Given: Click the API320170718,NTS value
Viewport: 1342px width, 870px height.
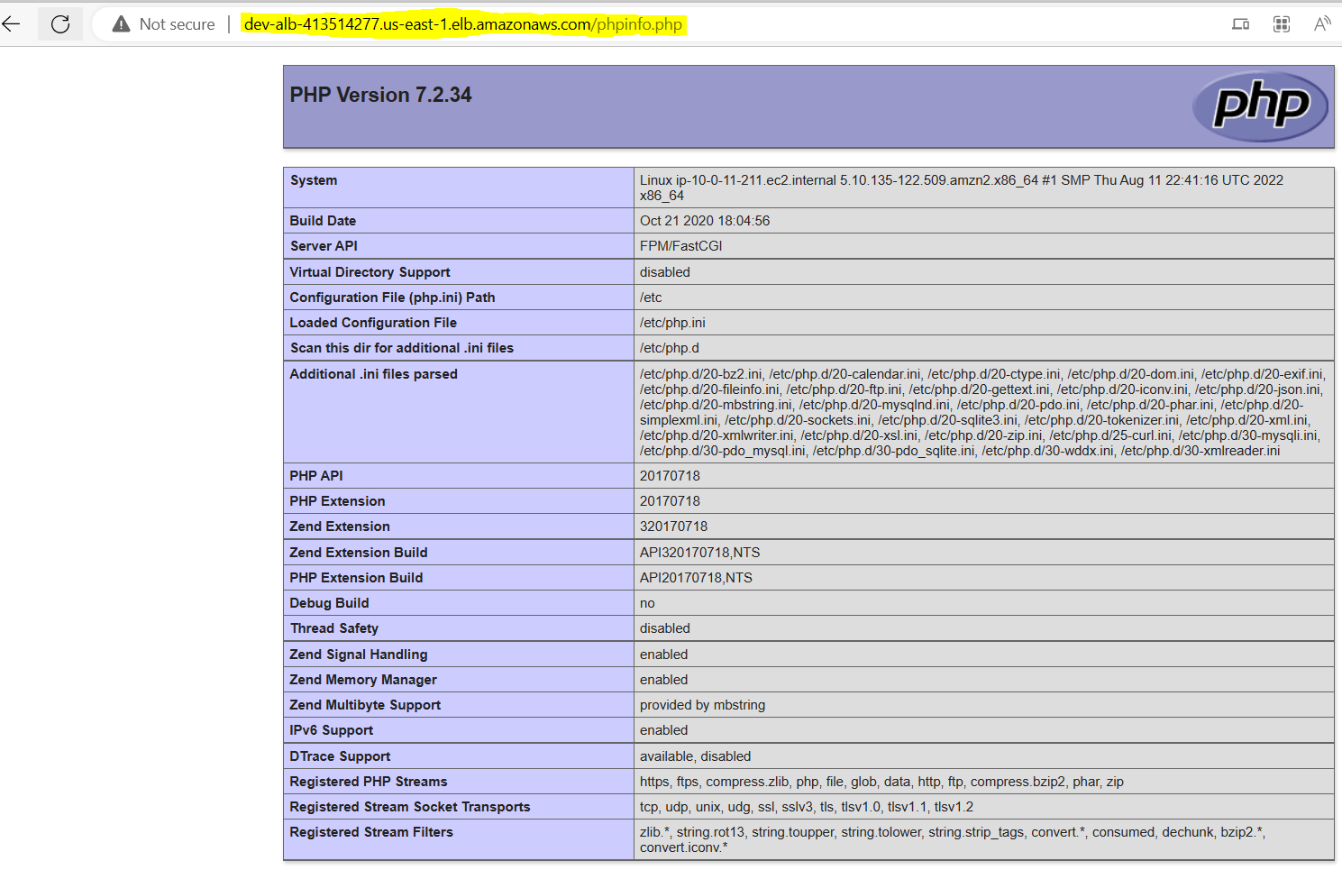Looking at the screenshot, I should tap(700, 553).
